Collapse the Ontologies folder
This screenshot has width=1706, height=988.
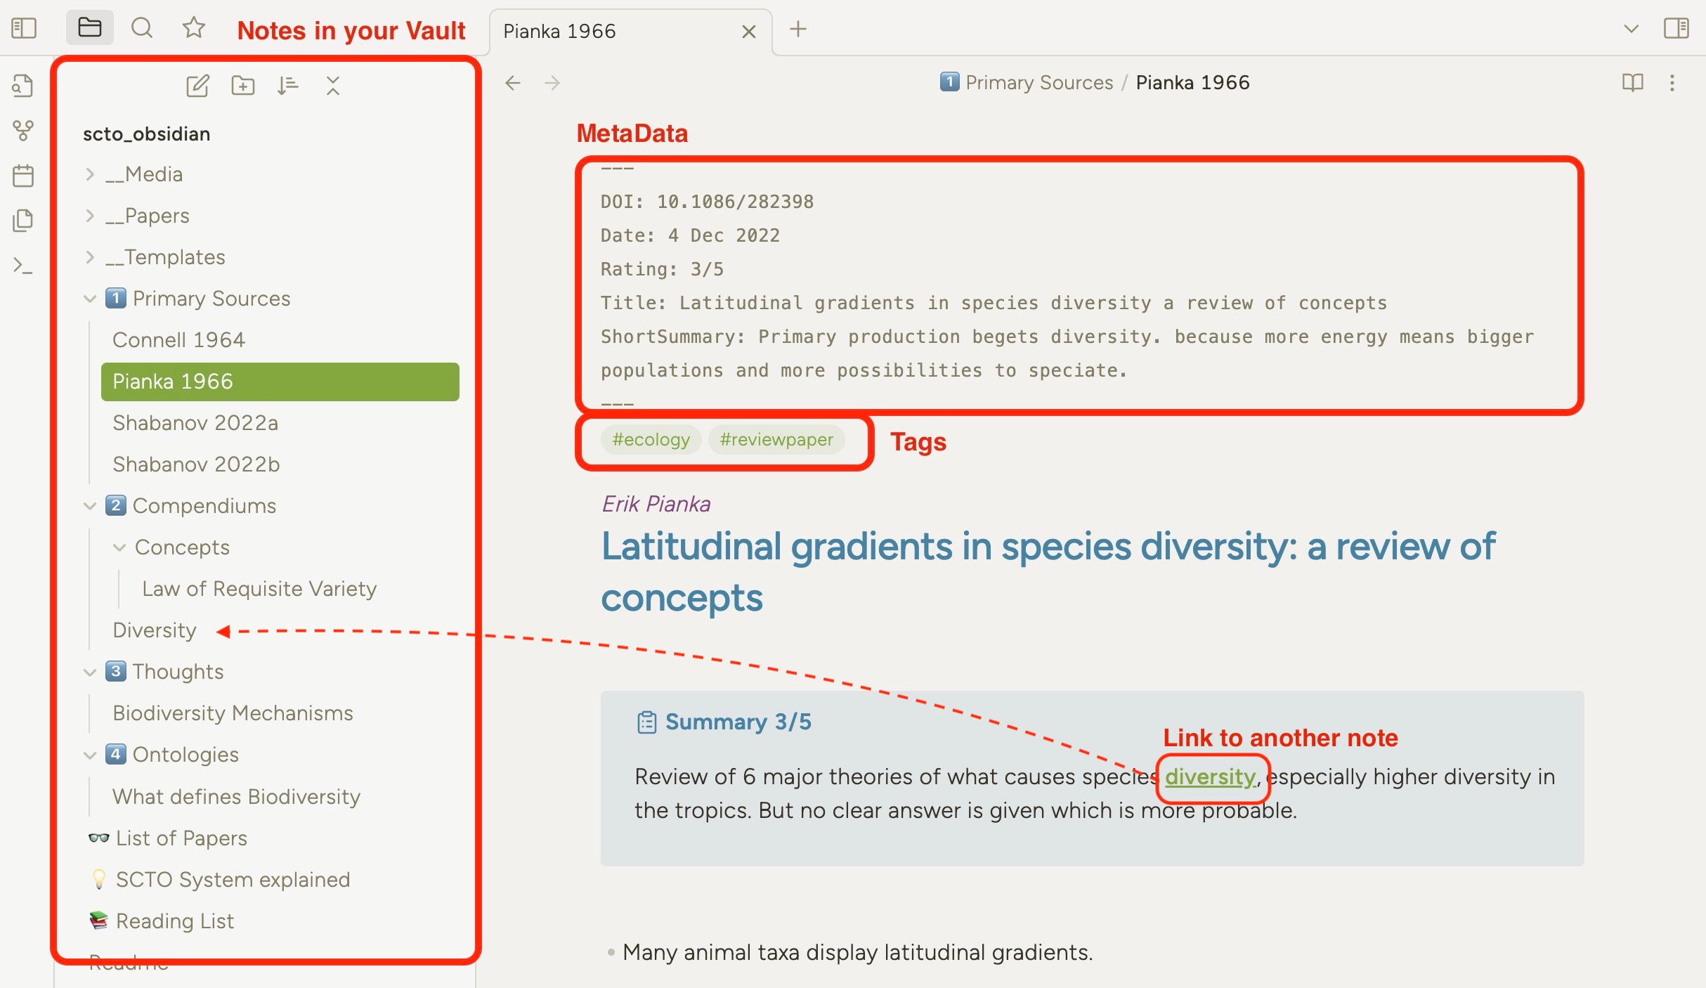point(90,755)
